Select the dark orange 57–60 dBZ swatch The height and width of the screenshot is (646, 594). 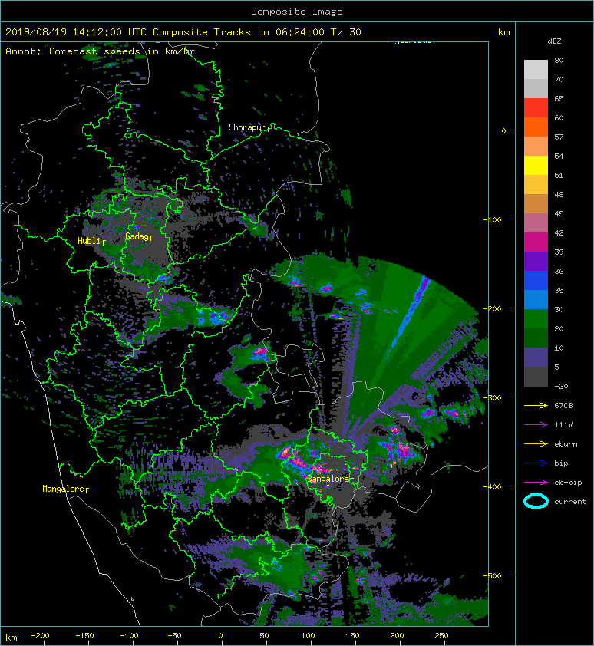[x=536, y=127]
